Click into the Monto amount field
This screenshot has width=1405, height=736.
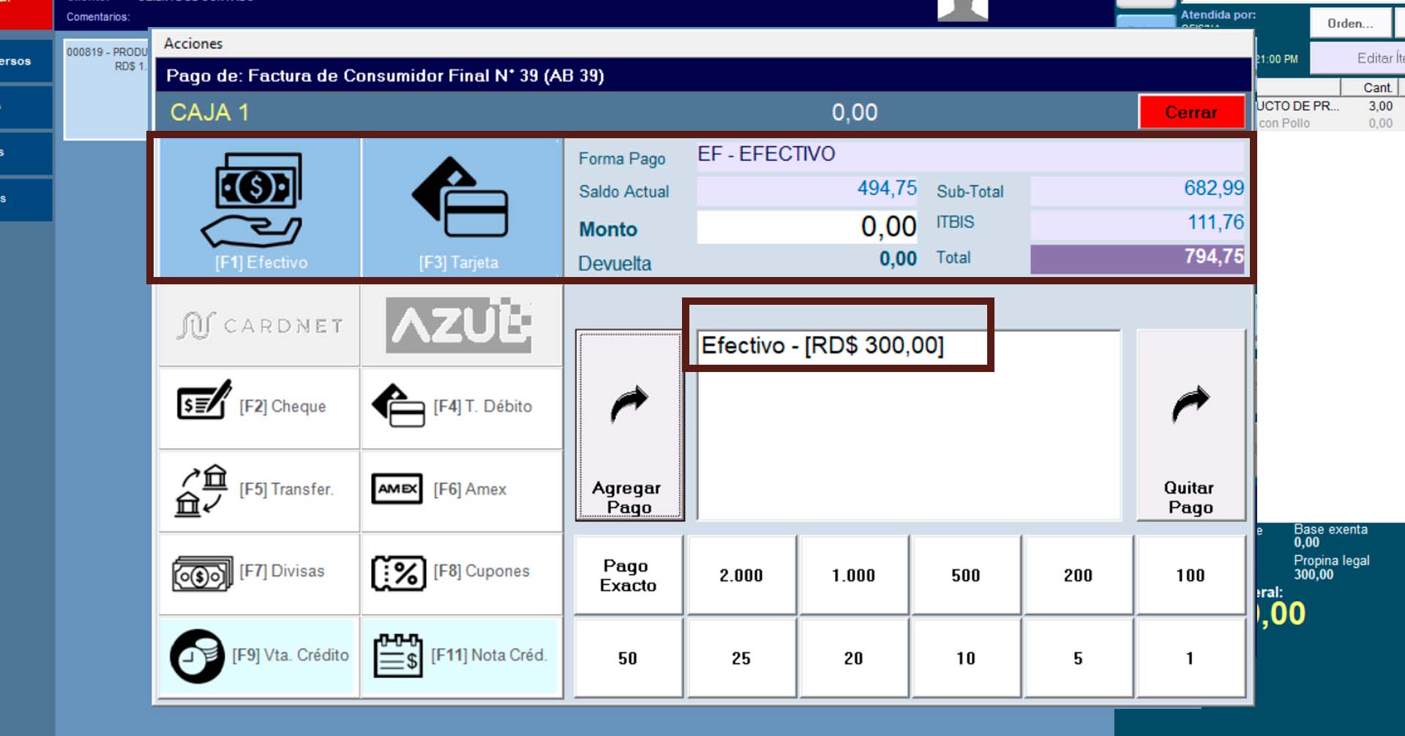point(808,227)
